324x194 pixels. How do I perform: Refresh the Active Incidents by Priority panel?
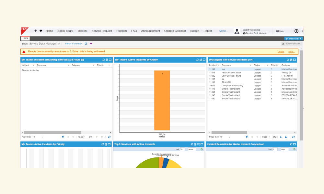click(x=102, y=144)
